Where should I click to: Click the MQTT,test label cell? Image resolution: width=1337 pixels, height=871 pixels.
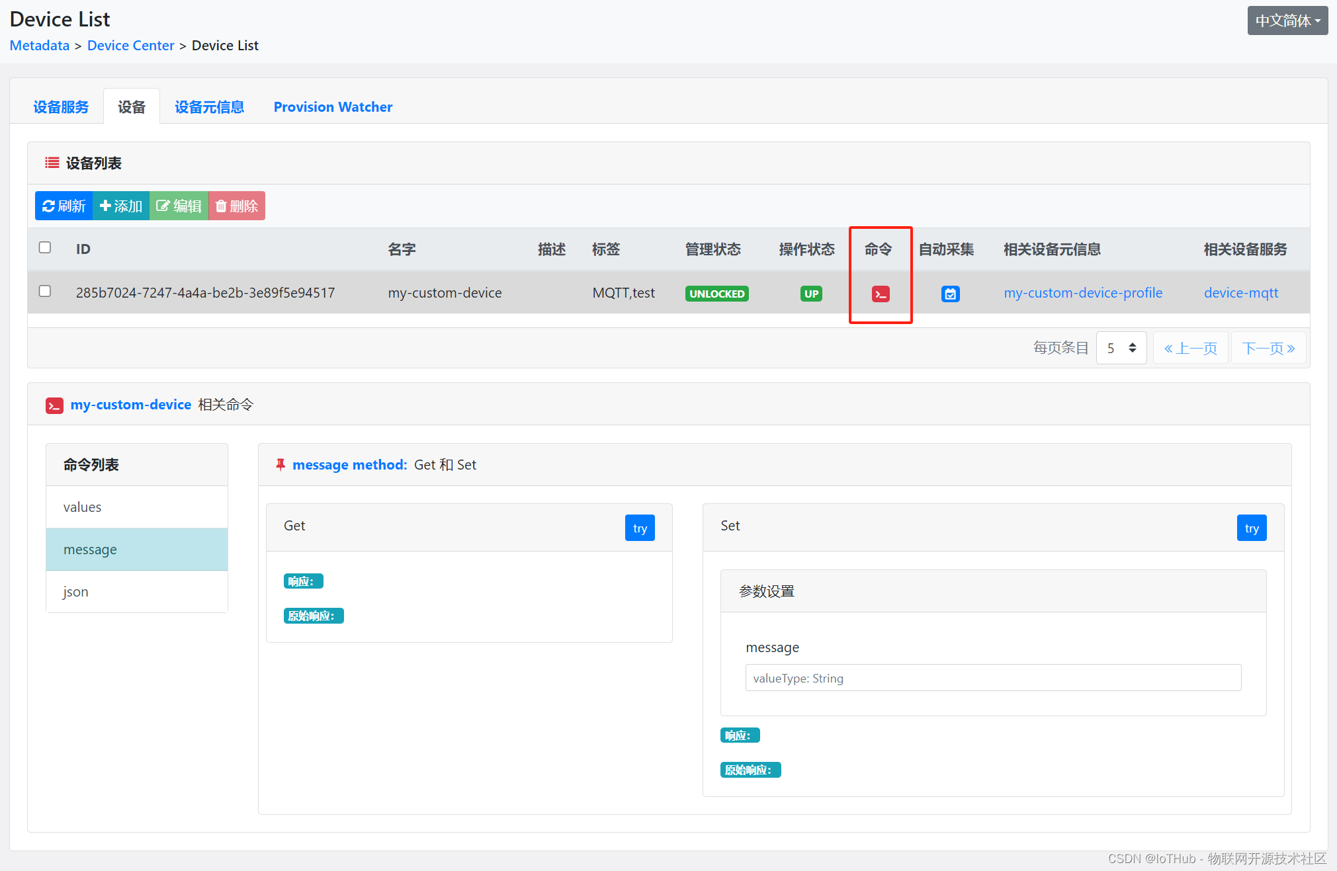tap(623, 293)
